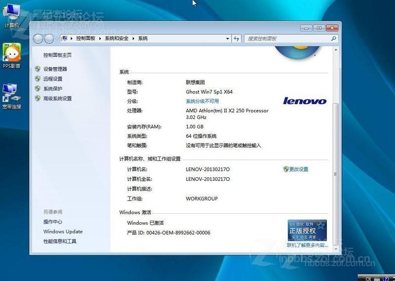Expand the arrow after 控制面板 in breadcrumb
Screen dimensions: 395x281
click(x=101, y=39)
